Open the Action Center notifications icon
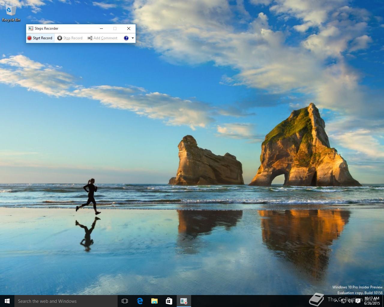 tap(358, 301)
